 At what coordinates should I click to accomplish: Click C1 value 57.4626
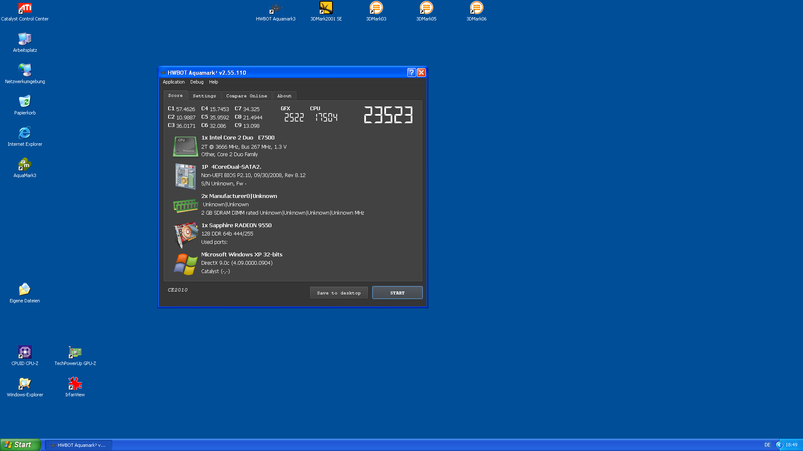[x=186, y=109]
